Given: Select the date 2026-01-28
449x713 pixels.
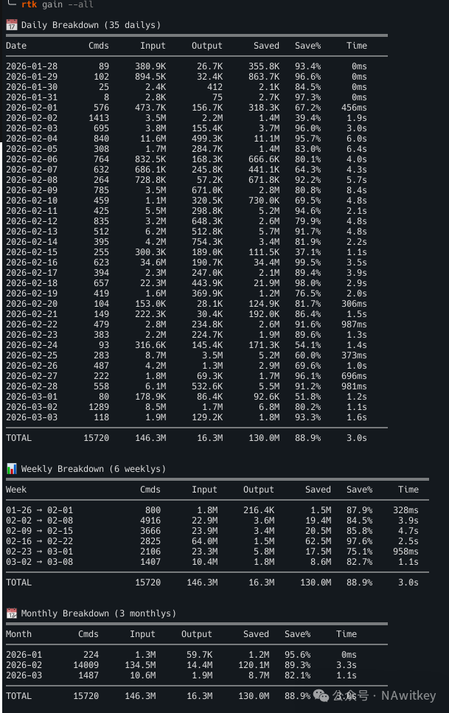Looking at the screenshot, I should (x=32, y=66).
